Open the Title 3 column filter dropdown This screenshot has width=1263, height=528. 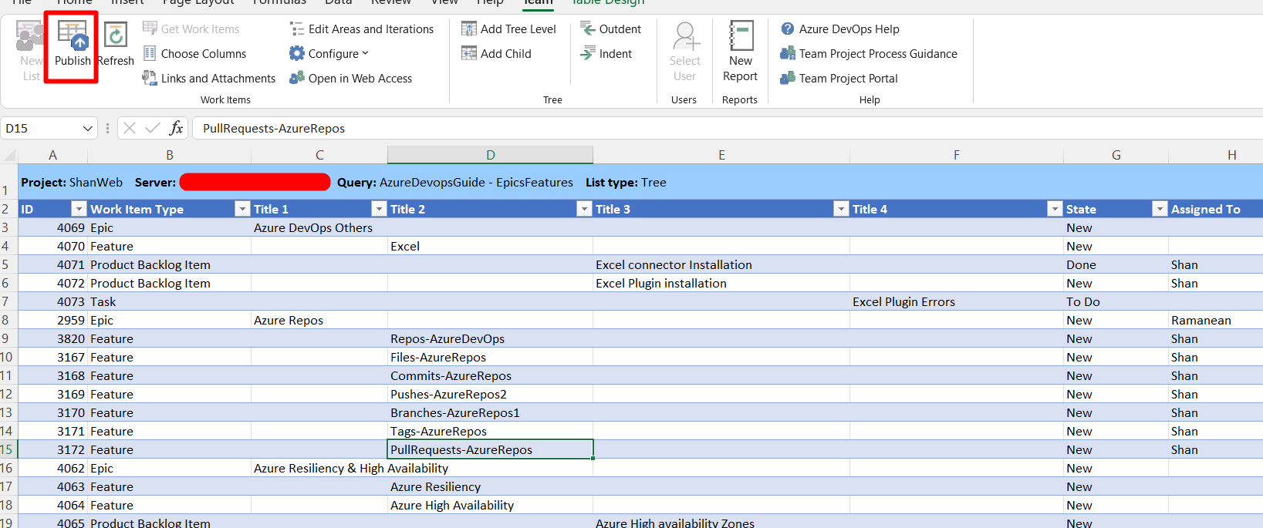[x=840, y=209]
